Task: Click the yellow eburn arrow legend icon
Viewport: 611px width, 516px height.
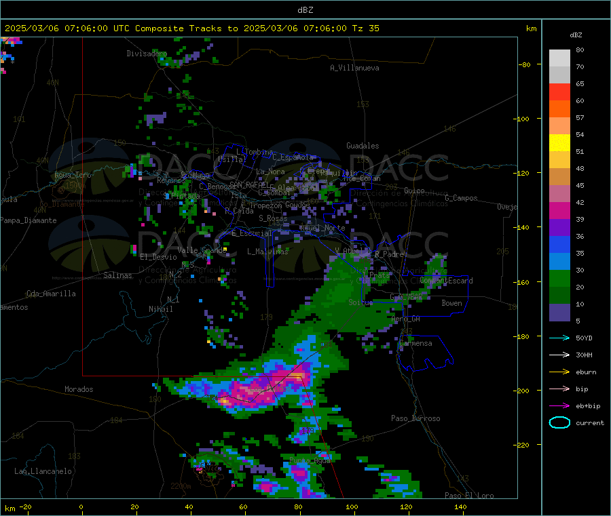Action: (559, 372)
